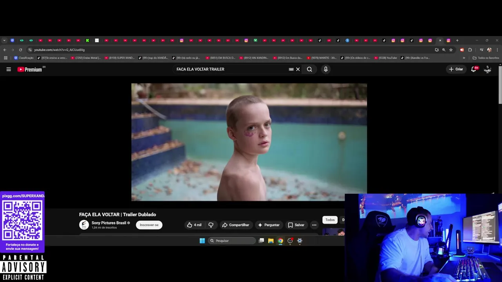Open the MANTIS - XA bookmark
Image resolution: width=502 pixels, height=282 pixels.
322,58
